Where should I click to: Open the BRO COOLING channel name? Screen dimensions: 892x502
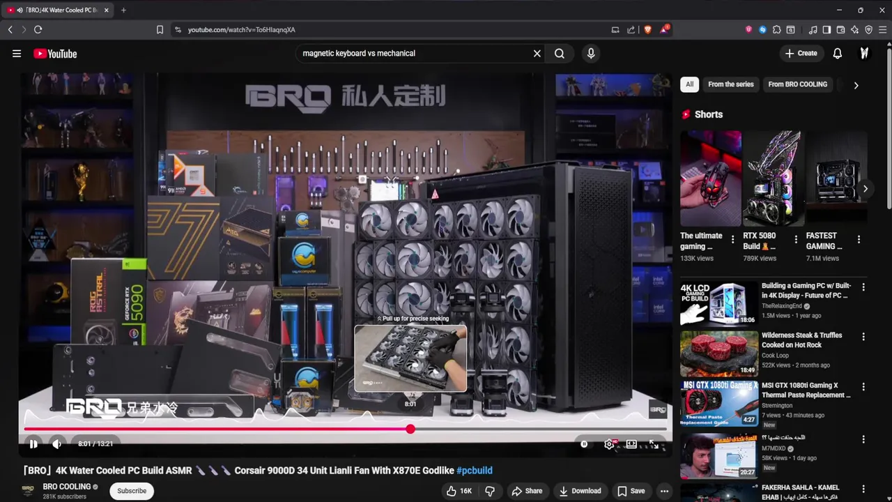tap(67, 487)
